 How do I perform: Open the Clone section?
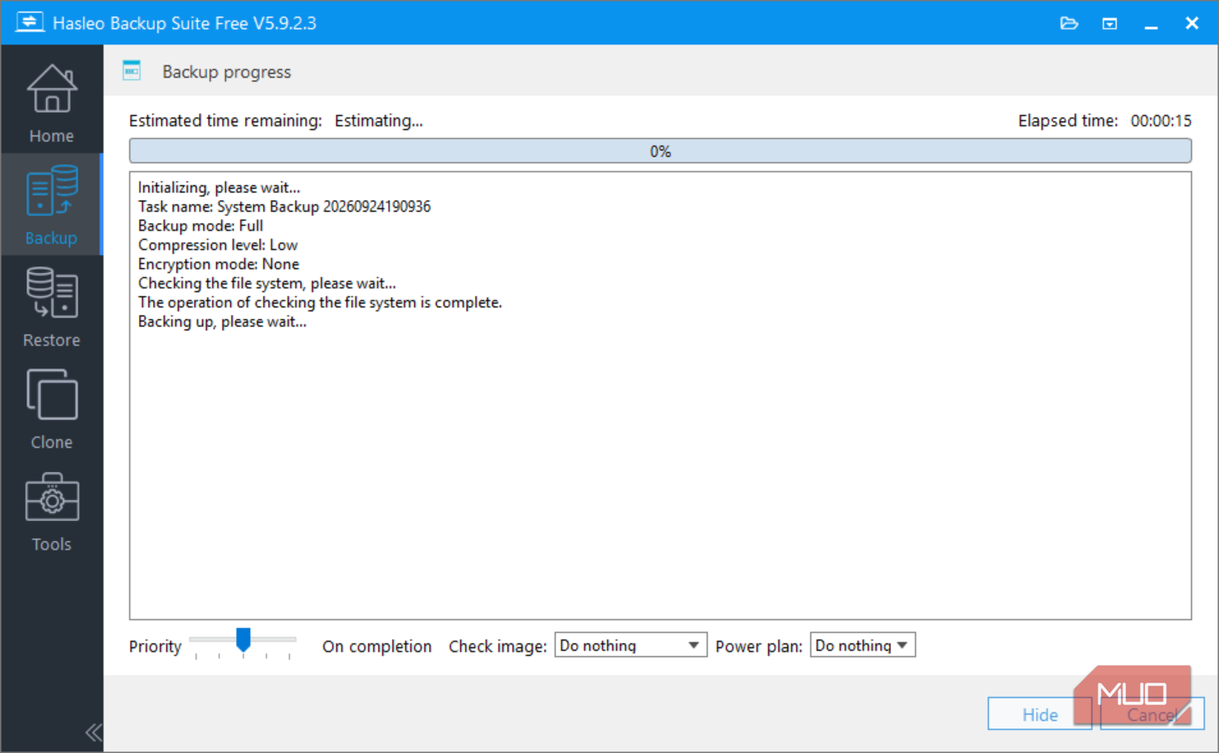(x=51, y=408)
